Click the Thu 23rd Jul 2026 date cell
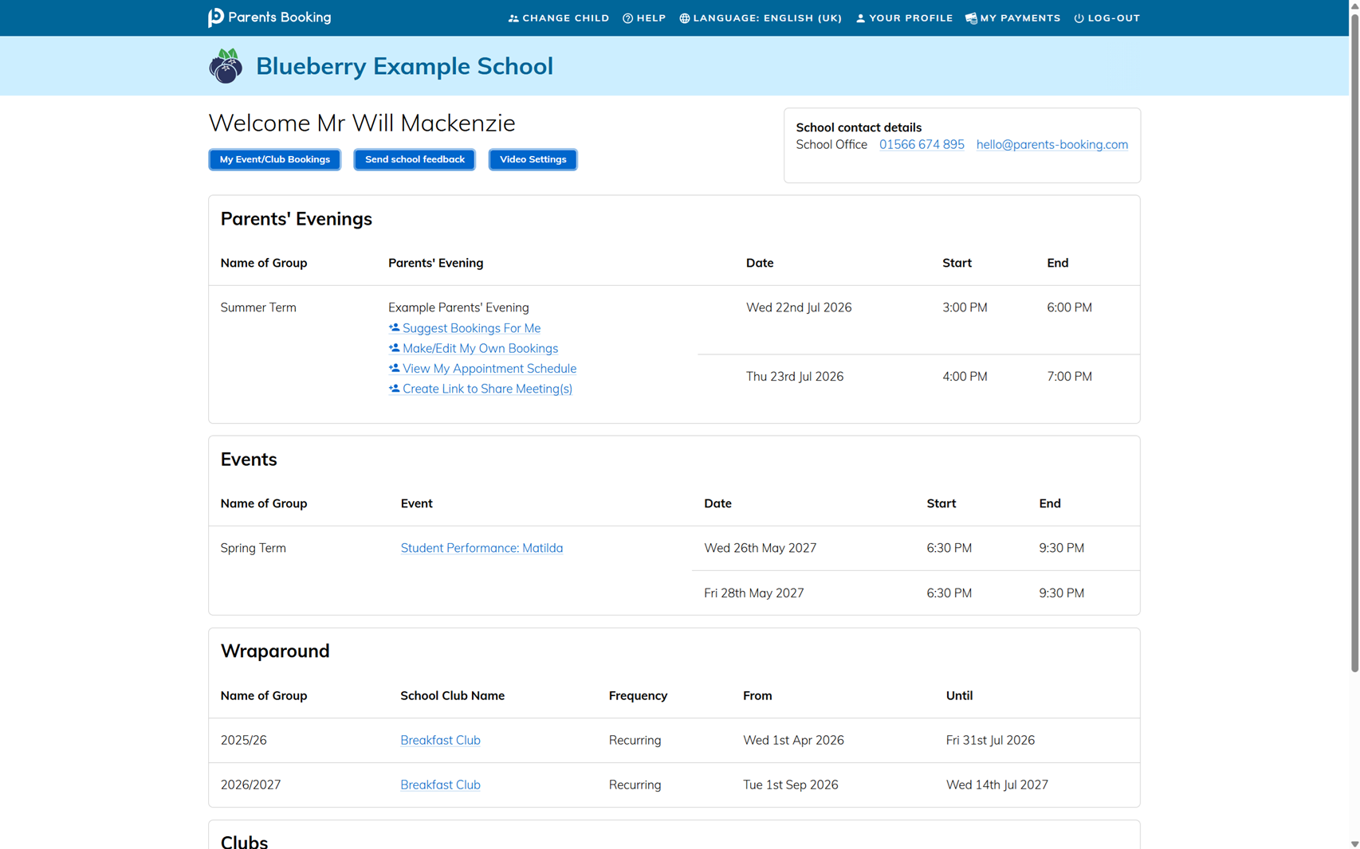This screenshot has width=1360, height=849. point(794,377)
